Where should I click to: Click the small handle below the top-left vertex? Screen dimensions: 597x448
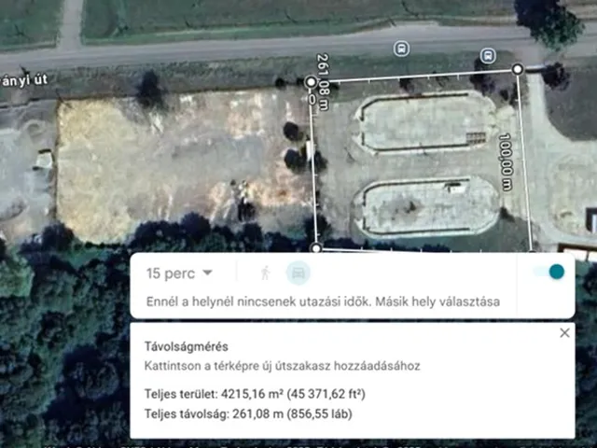coord(312,100)
